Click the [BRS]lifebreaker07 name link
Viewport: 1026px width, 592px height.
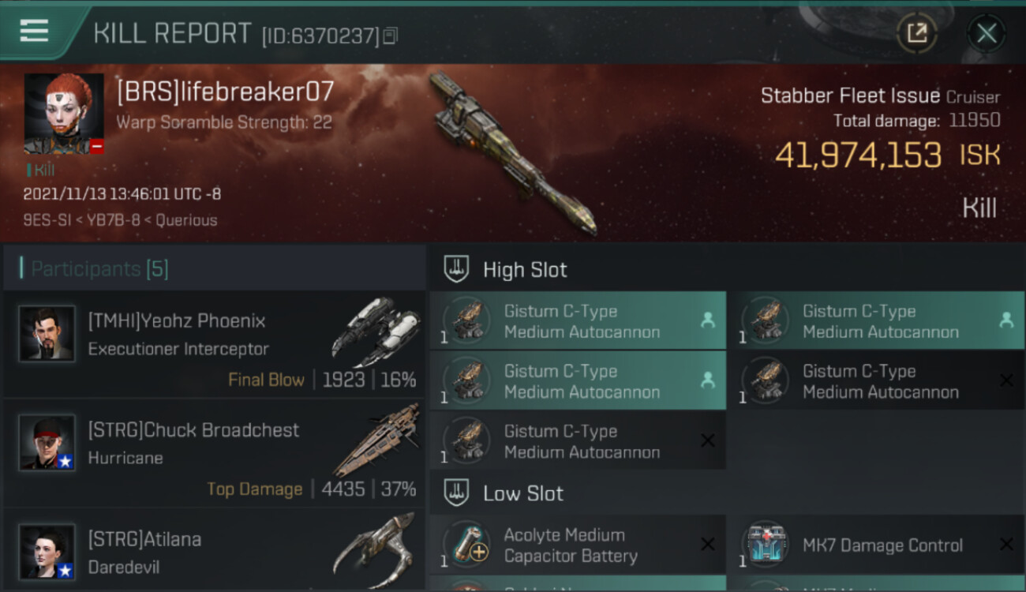(226, 92)
